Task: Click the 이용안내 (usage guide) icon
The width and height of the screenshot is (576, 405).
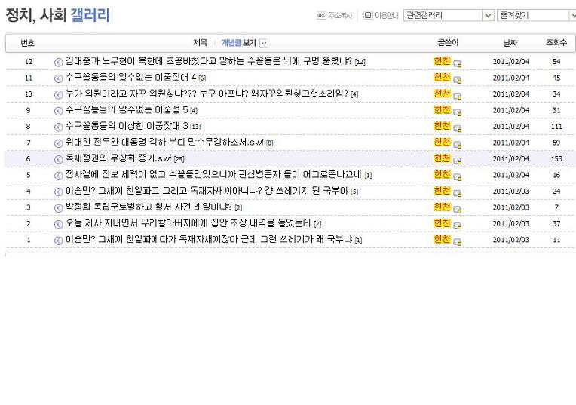Action: 368,15
